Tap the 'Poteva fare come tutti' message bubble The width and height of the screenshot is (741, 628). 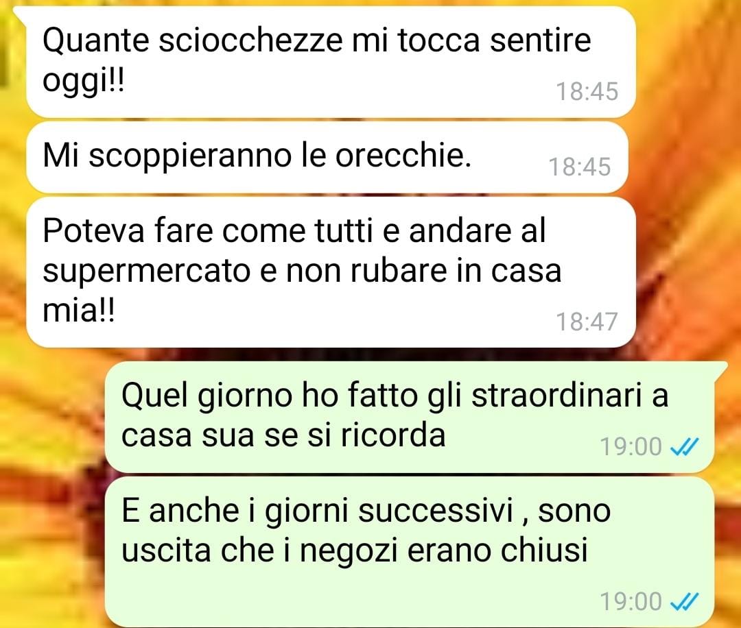331,272
